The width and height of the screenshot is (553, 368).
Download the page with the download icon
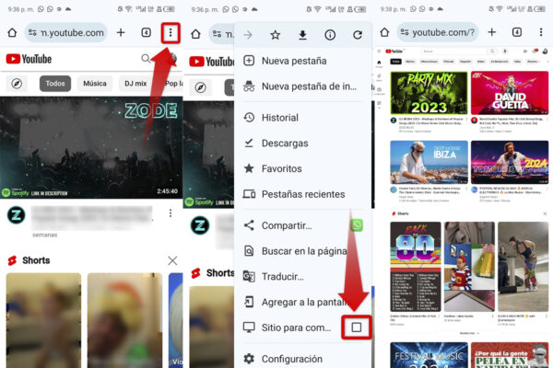(x=302, y=35)
